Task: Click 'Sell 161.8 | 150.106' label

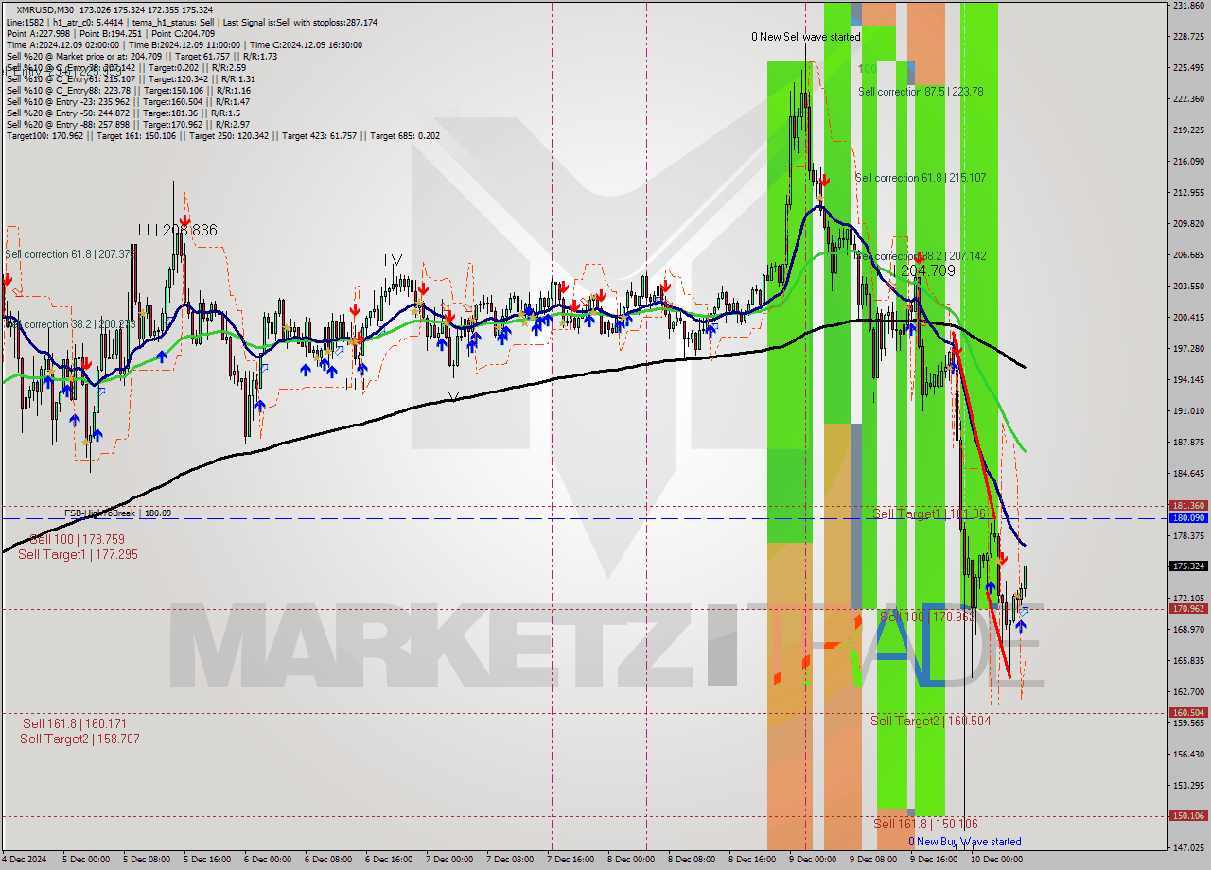Action: (x=925, y=824)
